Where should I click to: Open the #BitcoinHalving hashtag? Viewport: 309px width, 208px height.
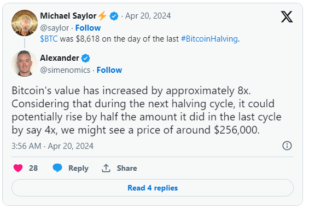tap(209, 39)
